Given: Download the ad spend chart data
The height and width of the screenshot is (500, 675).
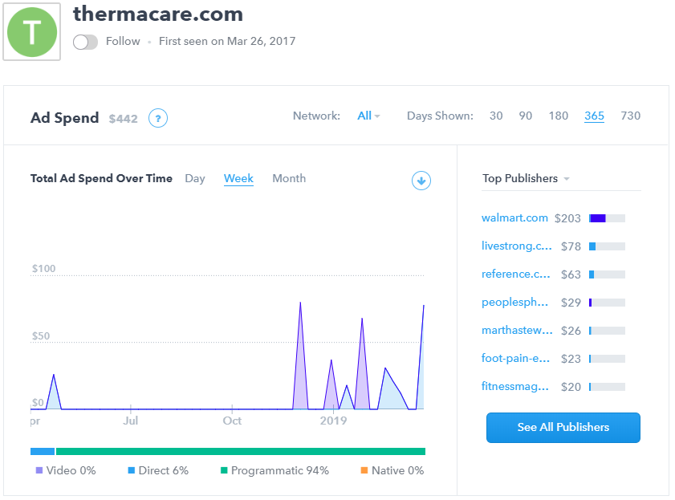Looking at the screenshot, I should tap(421, 181).
